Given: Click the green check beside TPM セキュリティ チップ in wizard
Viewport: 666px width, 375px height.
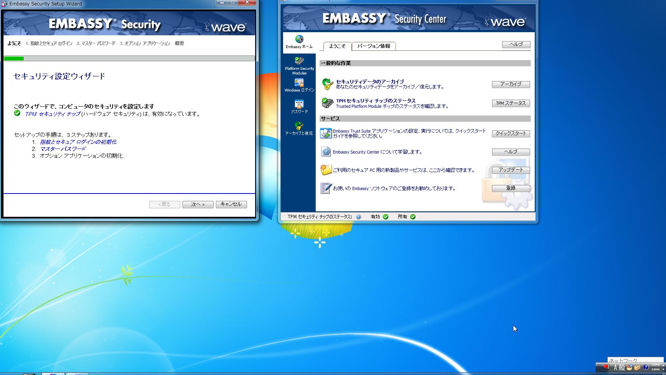Looking at the screenshot, I should point(17,113).
